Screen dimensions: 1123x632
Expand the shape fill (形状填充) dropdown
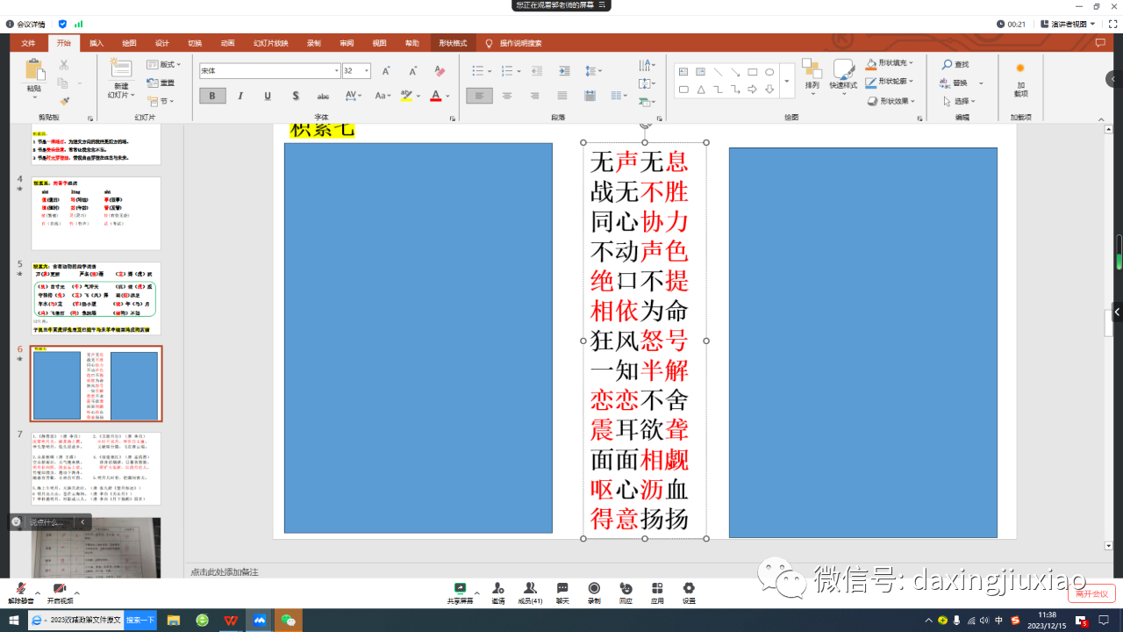pos(912,63)
